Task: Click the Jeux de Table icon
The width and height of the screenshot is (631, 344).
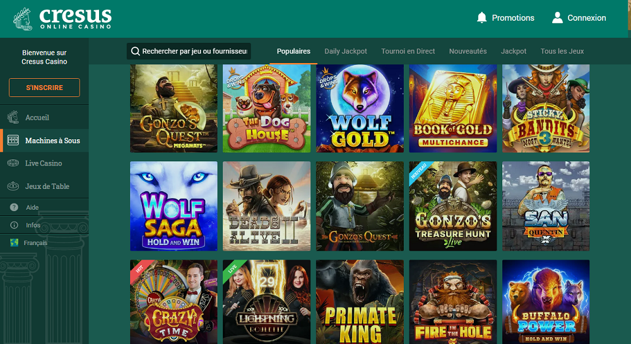Action: 13,186
